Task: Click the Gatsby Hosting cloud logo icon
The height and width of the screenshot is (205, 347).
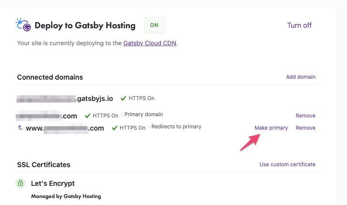Action: point(23,25)
